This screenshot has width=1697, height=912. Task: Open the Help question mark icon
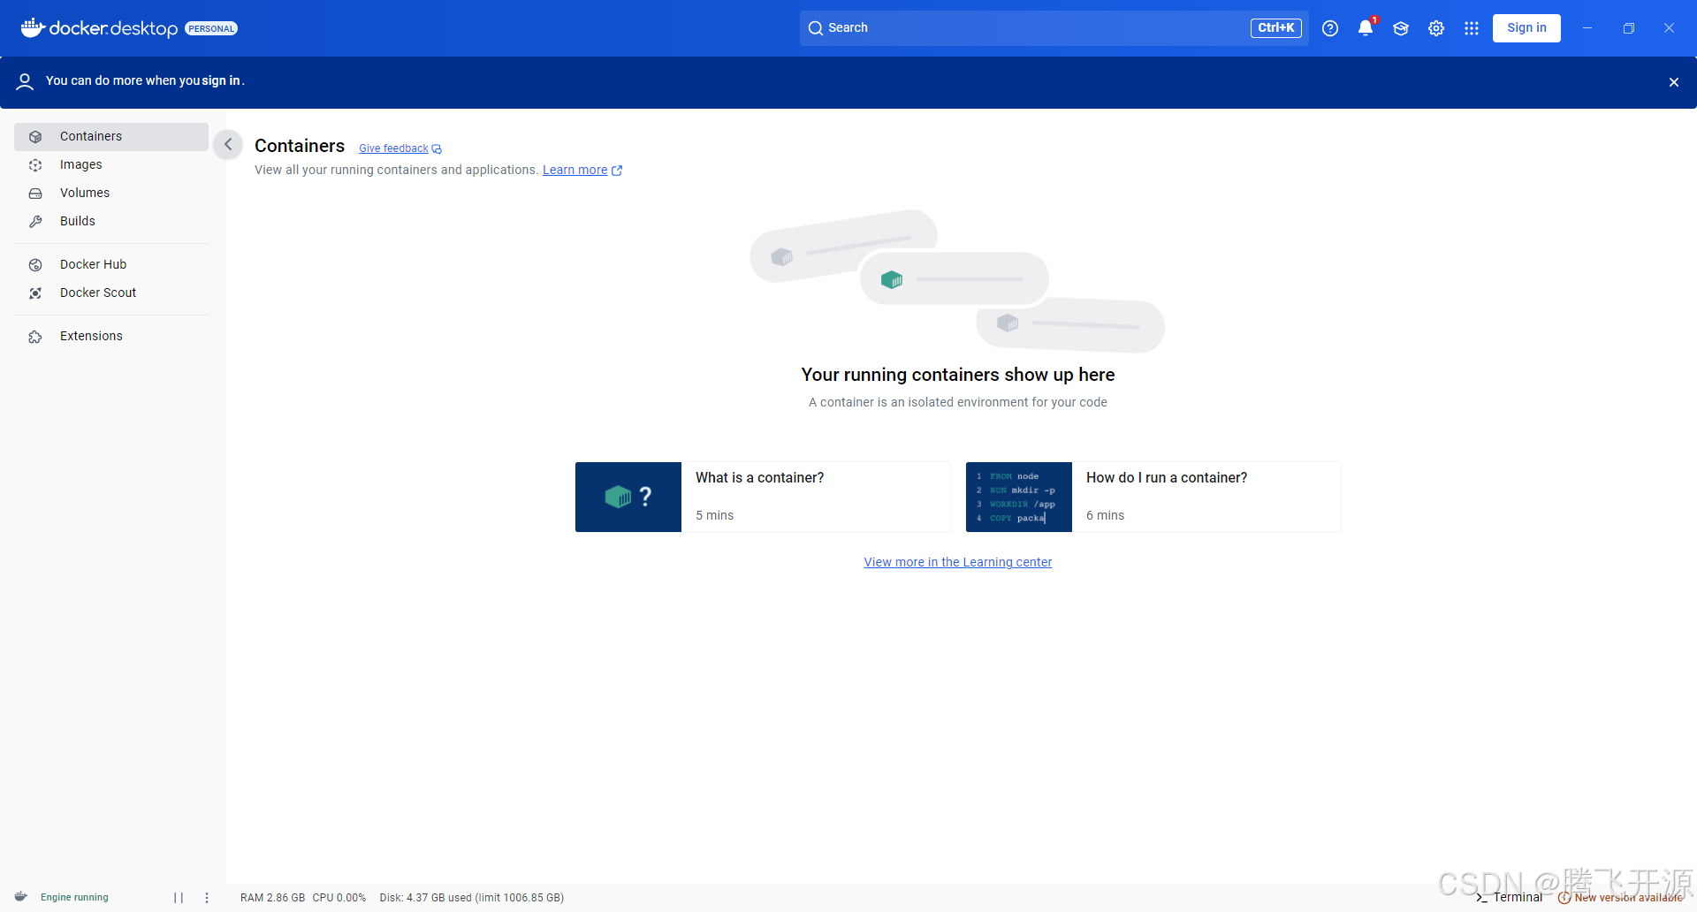point(1330,28)
